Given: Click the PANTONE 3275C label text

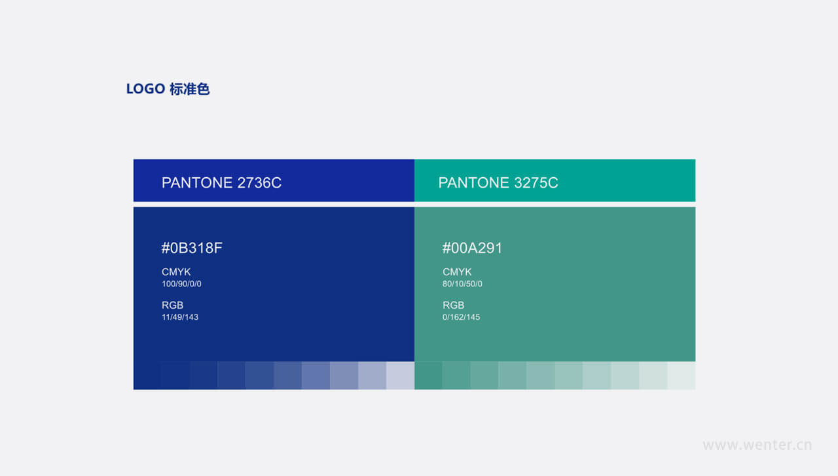Looking at the screenshot, I should [498, 182].
